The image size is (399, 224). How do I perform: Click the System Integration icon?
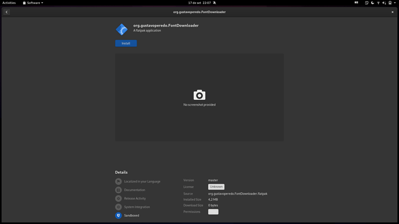pyautogui.click(x=119, y=207)
